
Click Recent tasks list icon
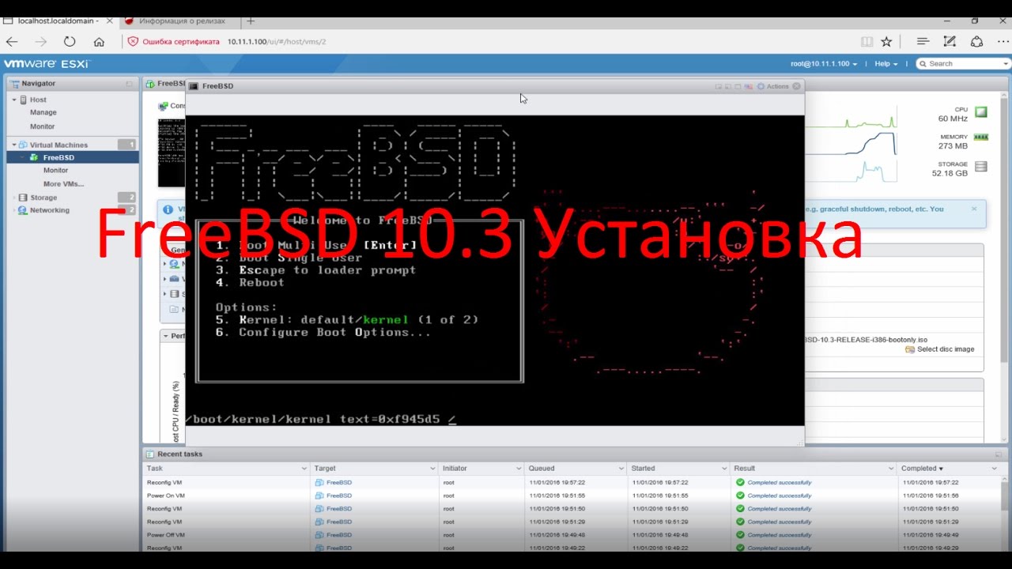149,454
